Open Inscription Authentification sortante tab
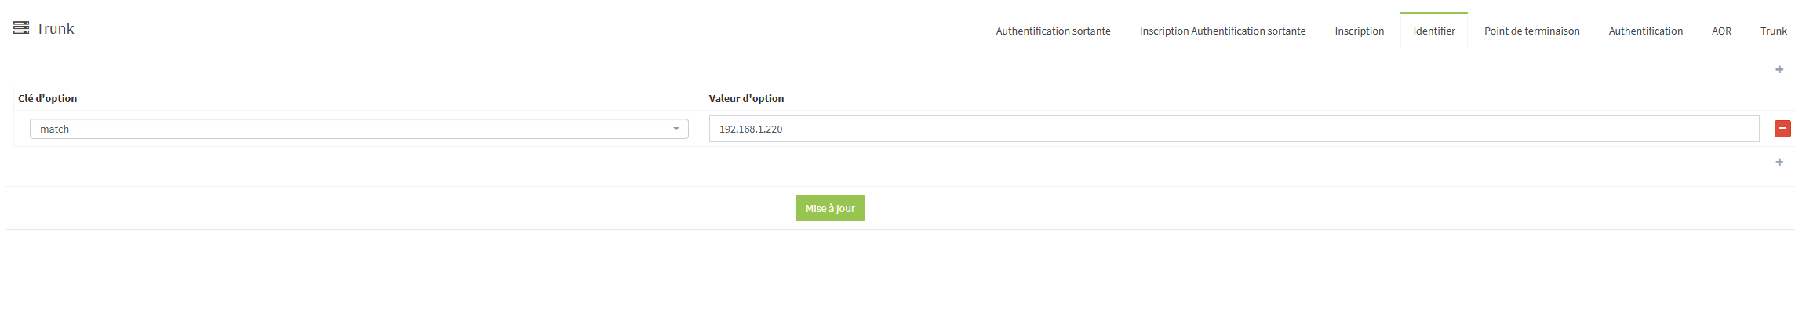Image resolution: width=1795 pixels, height=321 pixels. (1222, 31)
